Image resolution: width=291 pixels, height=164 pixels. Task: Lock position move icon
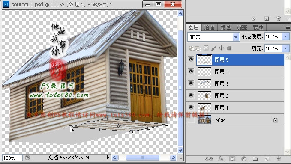(221, 48)
